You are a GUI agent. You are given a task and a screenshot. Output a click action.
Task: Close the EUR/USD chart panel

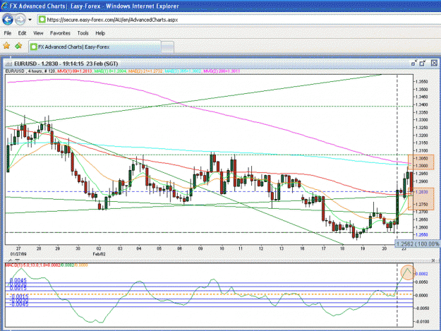(434, 64)
